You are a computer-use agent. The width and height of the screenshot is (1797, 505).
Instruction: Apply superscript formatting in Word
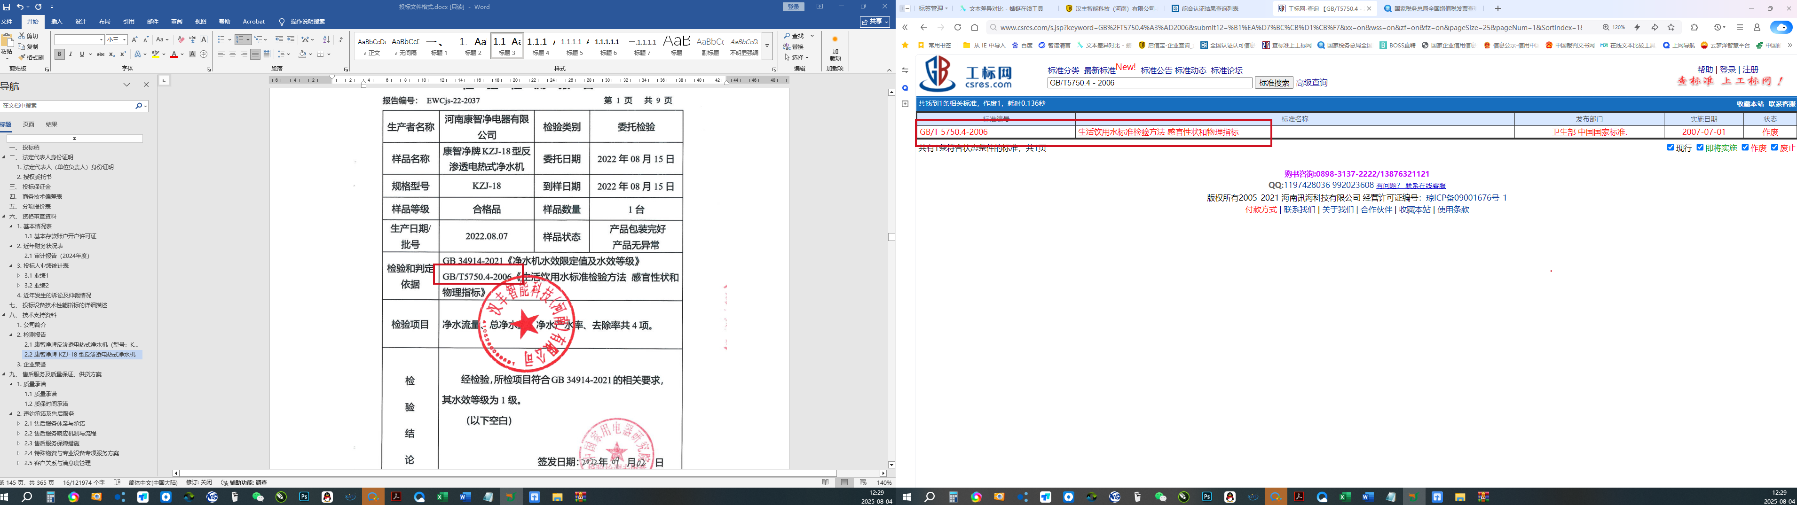124,54
